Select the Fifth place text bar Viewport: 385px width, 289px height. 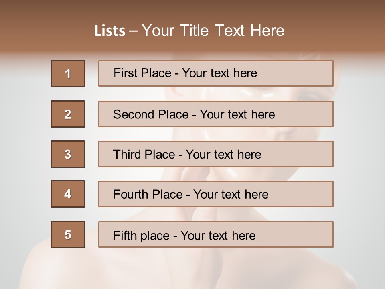[x=216, y=234]
